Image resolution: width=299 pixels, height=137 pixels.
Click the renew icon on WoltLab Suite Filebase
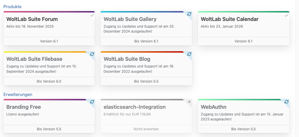pos(92,54)
